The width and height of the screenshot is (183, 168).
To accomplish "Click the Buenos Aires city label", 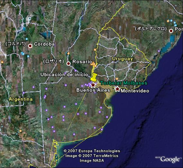I will (93, 90).
